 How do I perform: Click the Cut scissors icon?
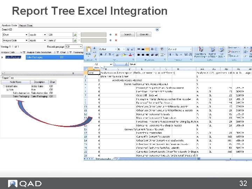[94, 48]
